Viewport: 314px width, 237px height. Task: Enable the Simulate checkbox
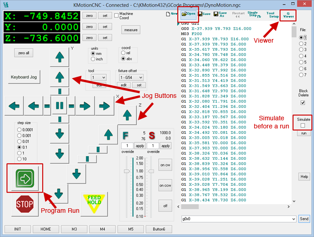pyautogui.click(x=303, y=126)
